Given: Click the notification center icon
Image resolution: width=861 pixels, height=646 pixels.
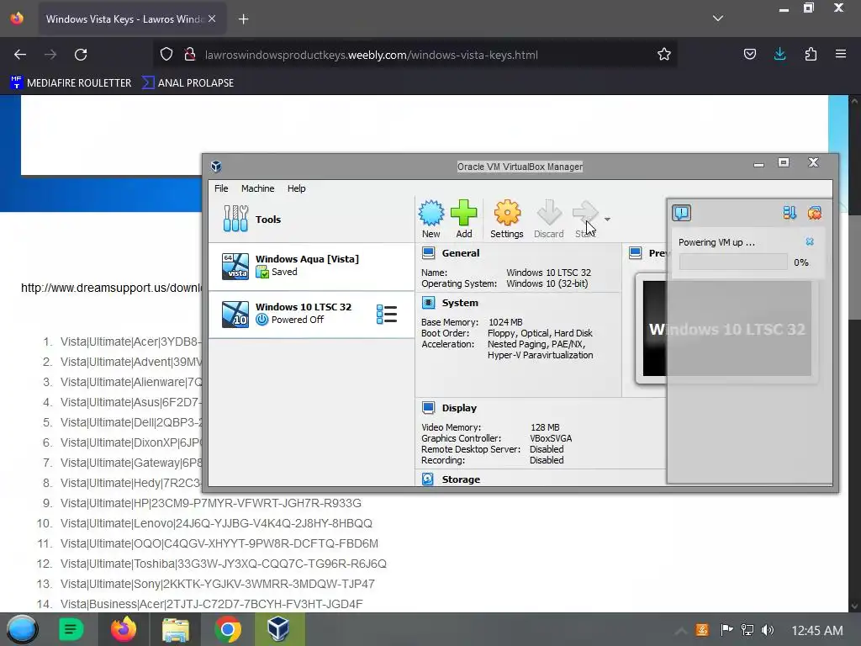Looking at the screenshot, I should click(681, 213).
